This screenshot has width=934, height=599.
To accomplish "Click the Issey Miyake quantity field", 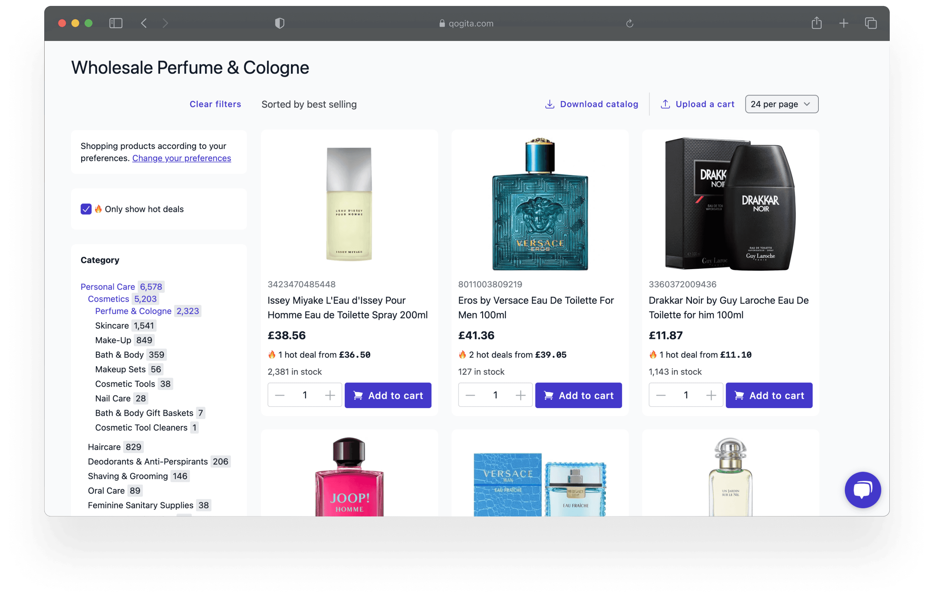I will (x=305, y=396).
